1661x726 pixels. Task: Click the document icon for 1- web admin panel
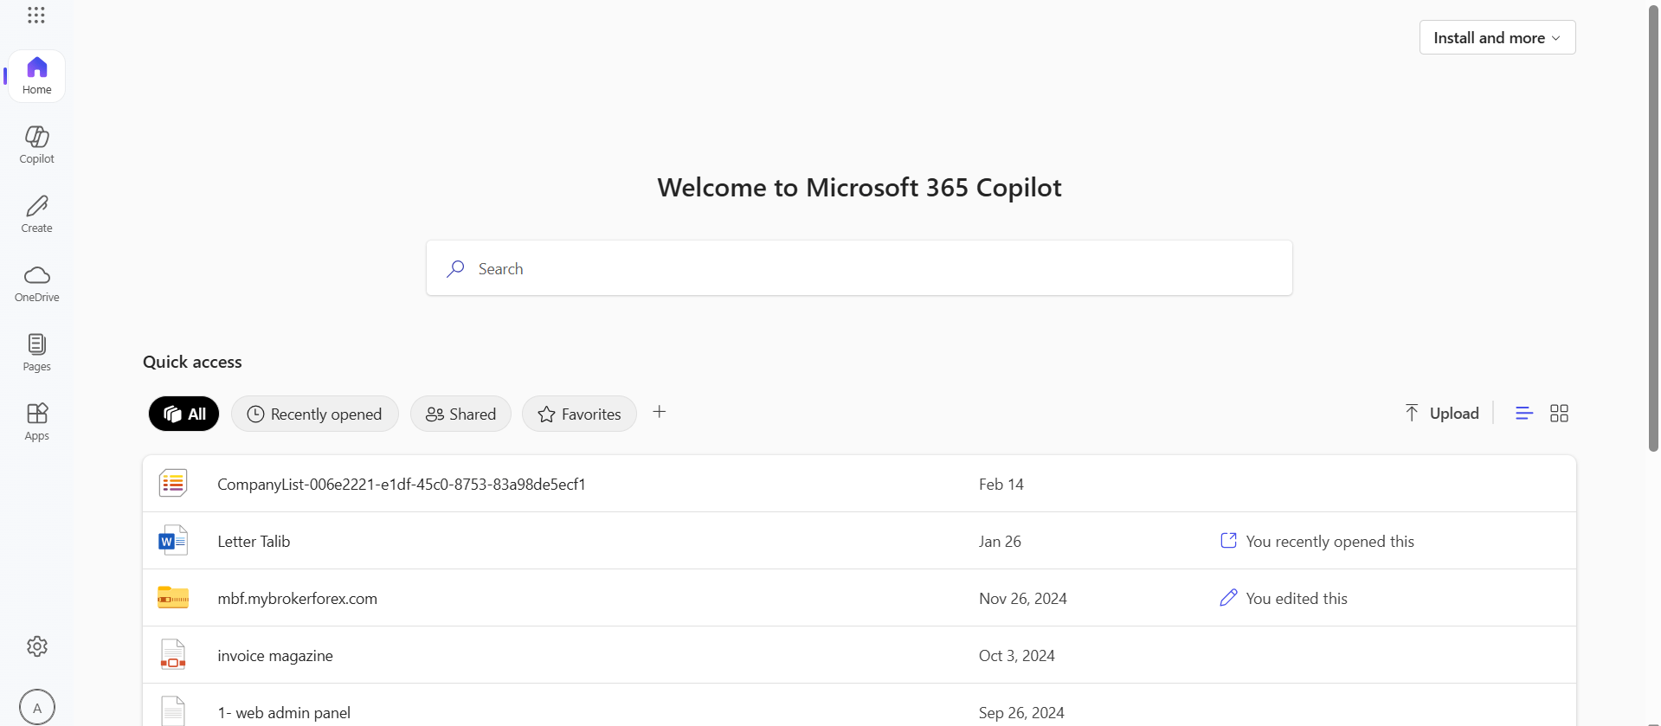[x=173, y=710]
